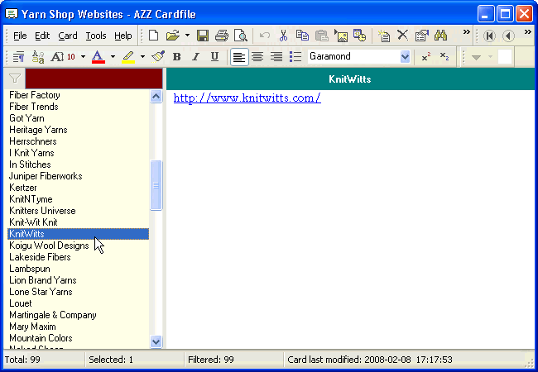Click the dark red filter input field
This screenshot has width=538, height=372.
coord(94,79)
